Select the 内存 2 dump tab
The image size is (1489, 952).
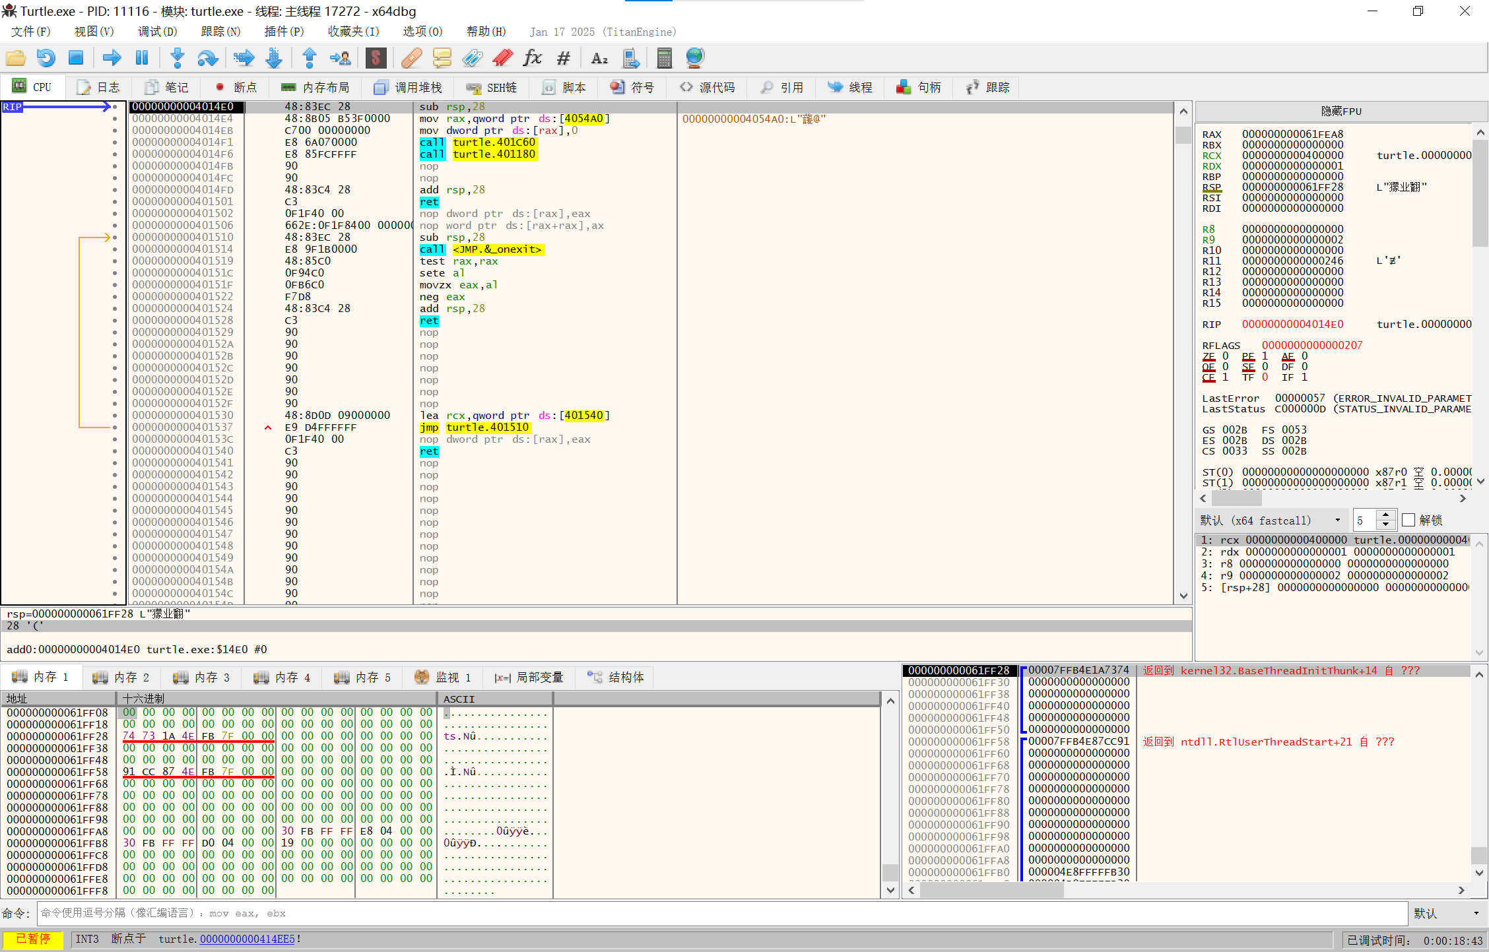tap(121, 677)
